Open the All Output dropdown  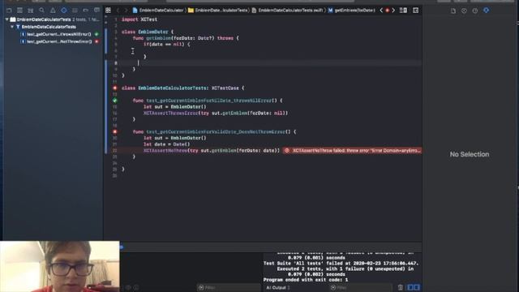[x=278, y=288]
